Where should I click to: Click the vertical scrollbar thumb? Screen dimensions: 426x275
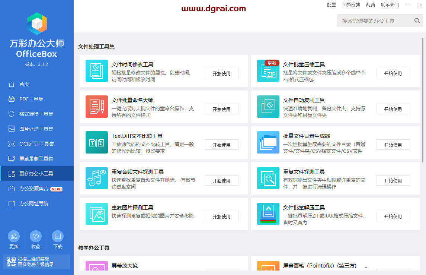click(423, 100)
